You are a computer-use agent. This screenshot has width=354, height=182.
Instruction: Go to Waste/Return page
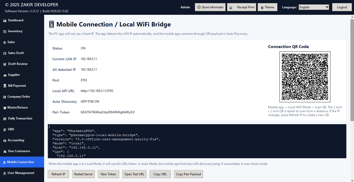pos(22,107)
